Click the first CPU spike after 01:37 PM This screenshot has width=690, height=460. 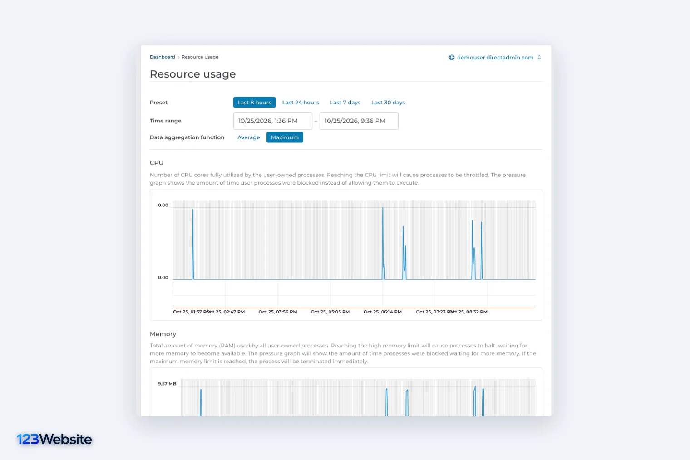(193, 244)
